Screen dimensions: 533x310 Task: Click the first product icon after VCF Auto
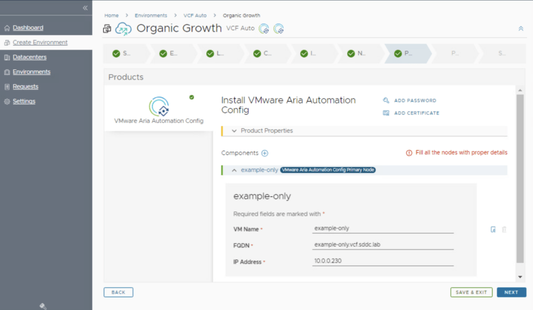click(x=264, y=29)
